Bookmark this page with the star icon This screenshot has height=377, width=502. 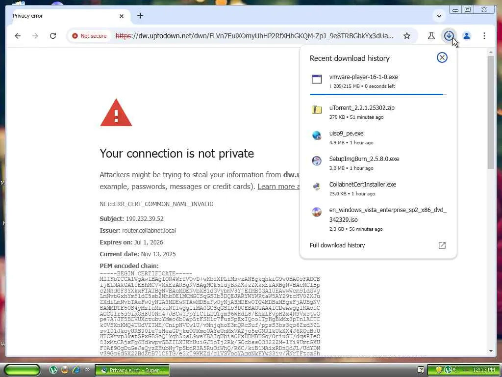[406, 36]
